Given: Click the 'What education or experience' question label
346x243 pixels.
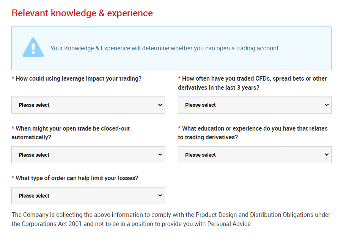Looking at the screenshot, I should tap(253, 133).
